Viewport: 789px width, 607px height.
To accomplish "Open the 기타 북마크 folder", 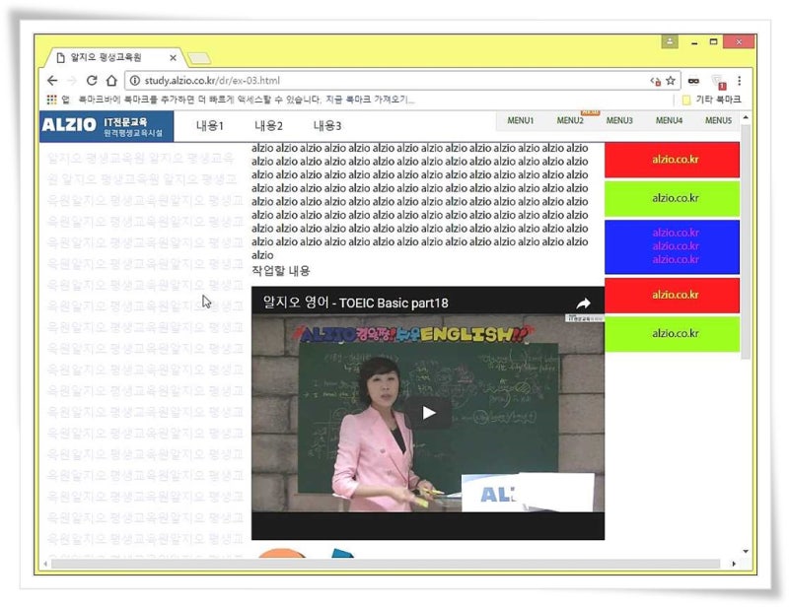I will pos(711,100).
